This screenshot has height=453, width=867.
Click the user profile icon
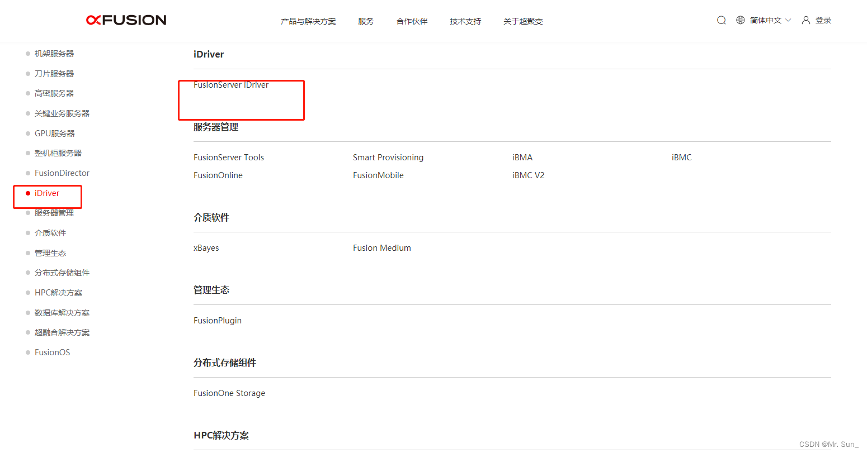click(x=806, y=20)
